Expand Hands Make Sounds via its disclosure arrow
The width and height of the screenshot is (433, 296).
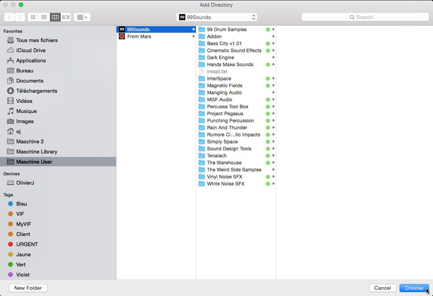pyautogui.click(x=273, y=64)
